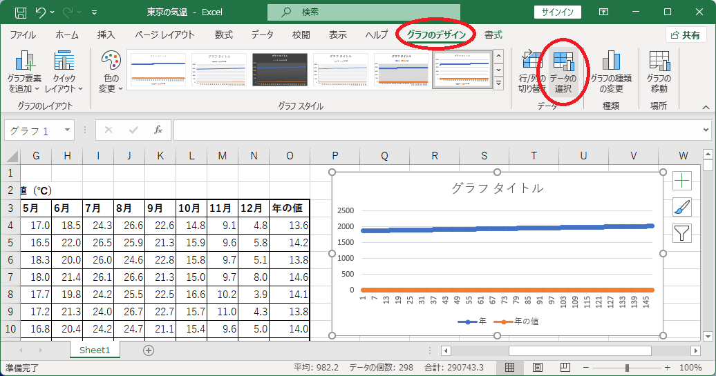Select the blue 年 data series line

(x=507, y=228)
